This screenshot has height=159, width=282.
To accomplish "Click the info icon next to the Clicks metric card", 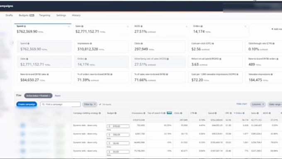I will pos(142,44).
